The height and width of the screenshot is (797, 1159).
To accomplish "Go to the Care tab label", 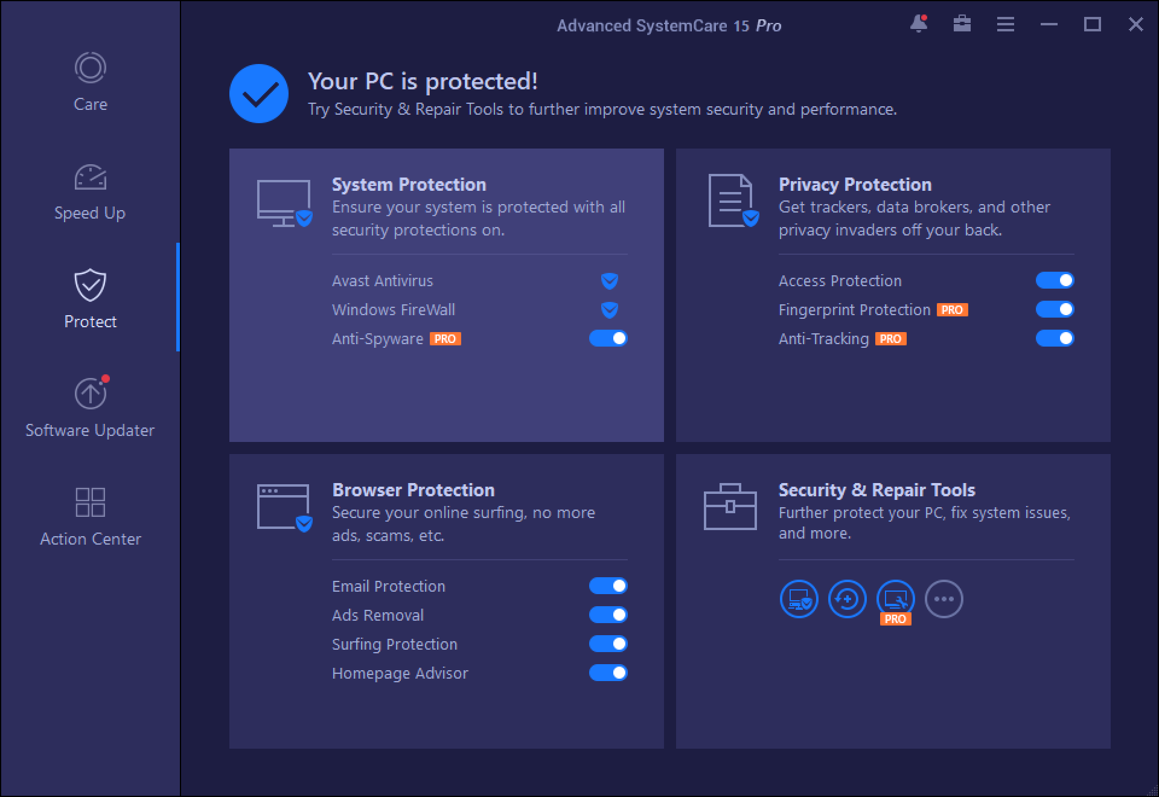I will coord(91,104).
